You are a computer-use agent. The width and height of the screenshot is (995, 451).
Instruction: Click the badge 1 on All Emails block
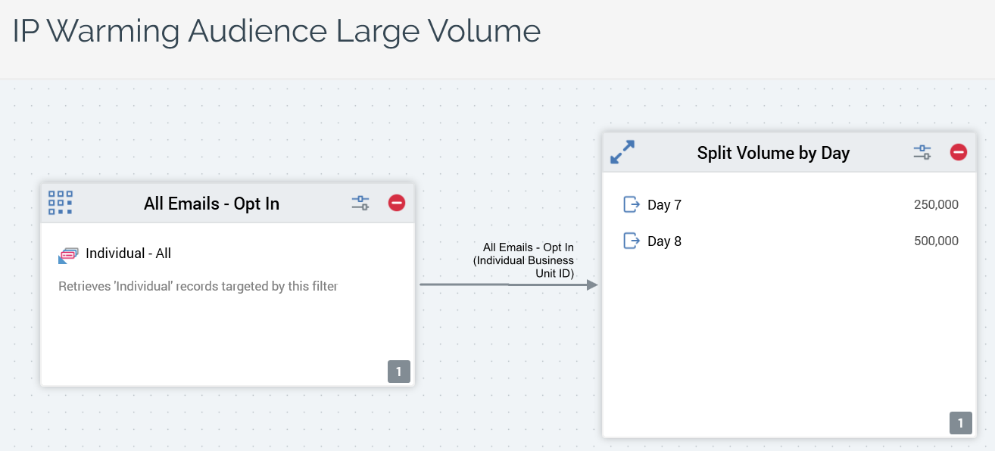[399, 371]
